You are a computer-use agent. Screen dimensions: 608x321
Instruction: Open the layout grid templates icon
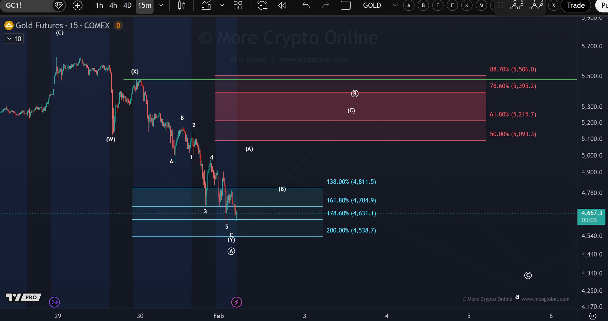238,5
